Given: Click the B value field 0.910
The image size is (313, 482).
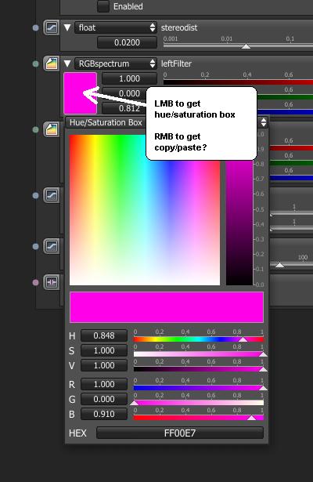Looking at the screenshot, I should pos(104,414).
